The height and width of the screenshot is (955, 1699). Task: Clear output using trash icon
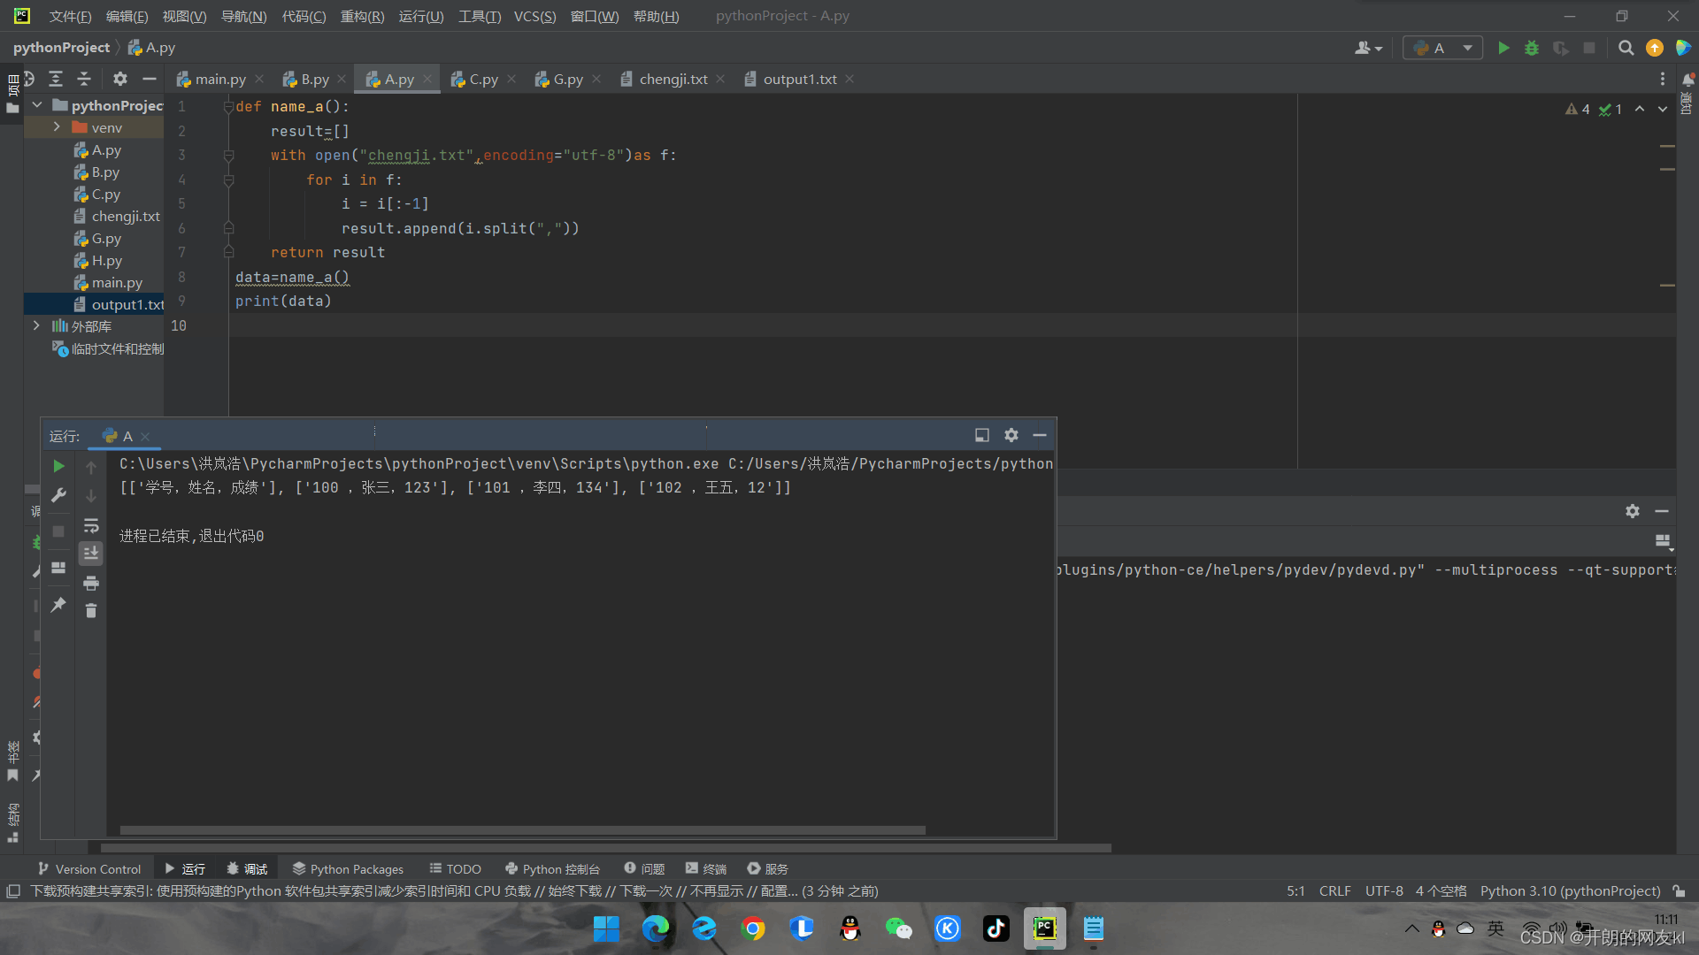tap(90, 611)
